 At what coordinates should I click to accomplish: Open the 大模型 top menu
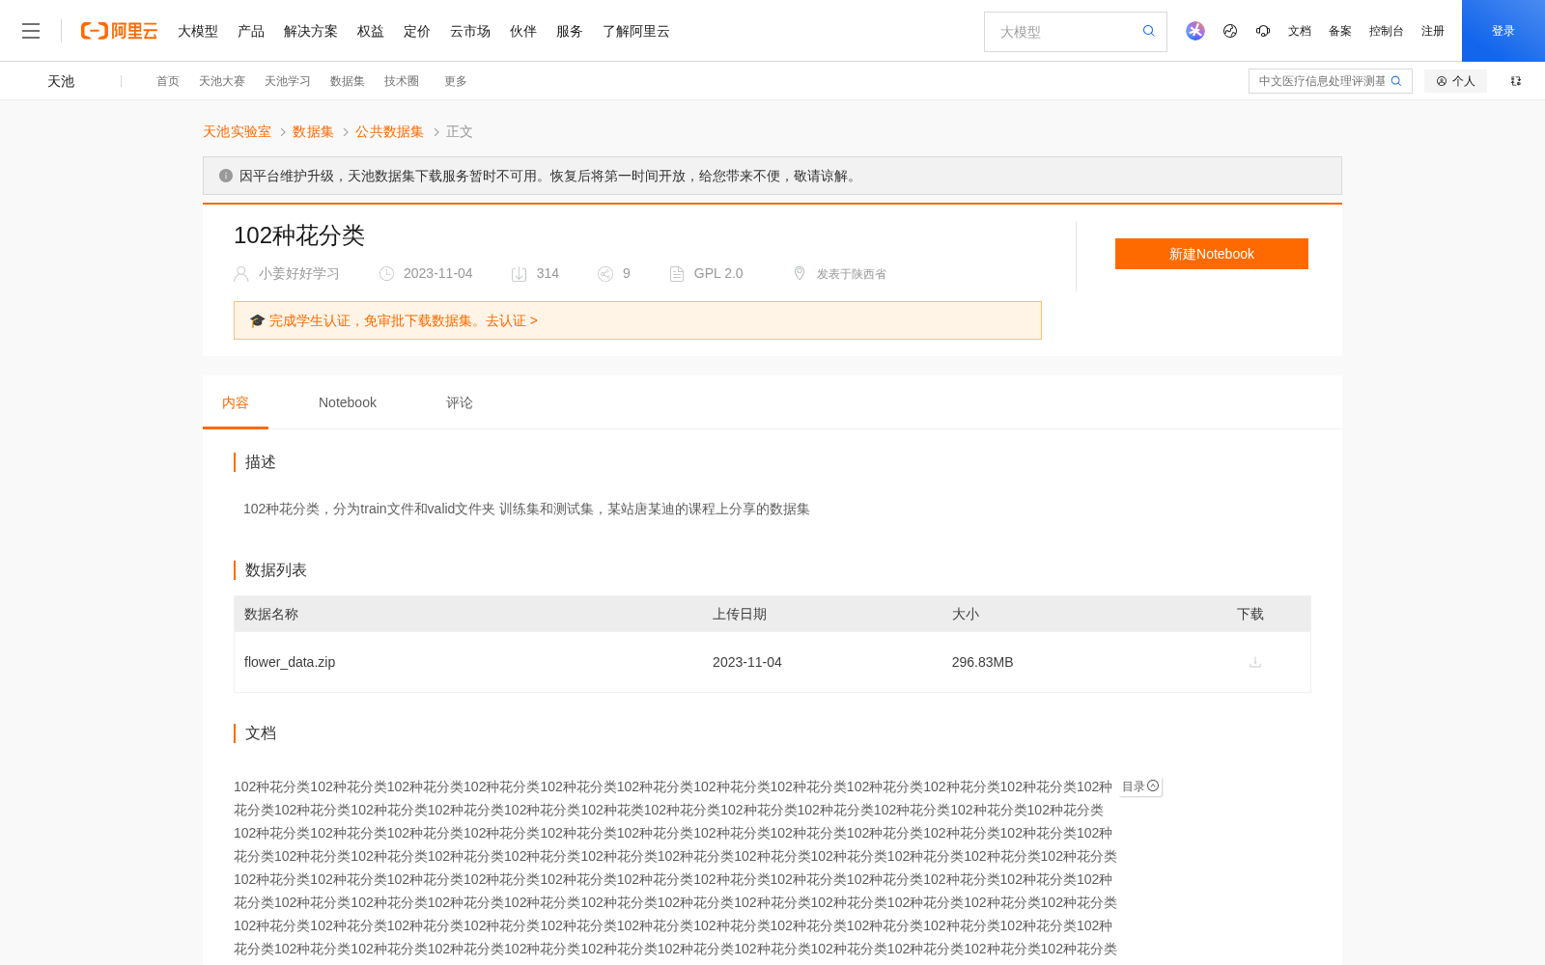coord(198,31)
